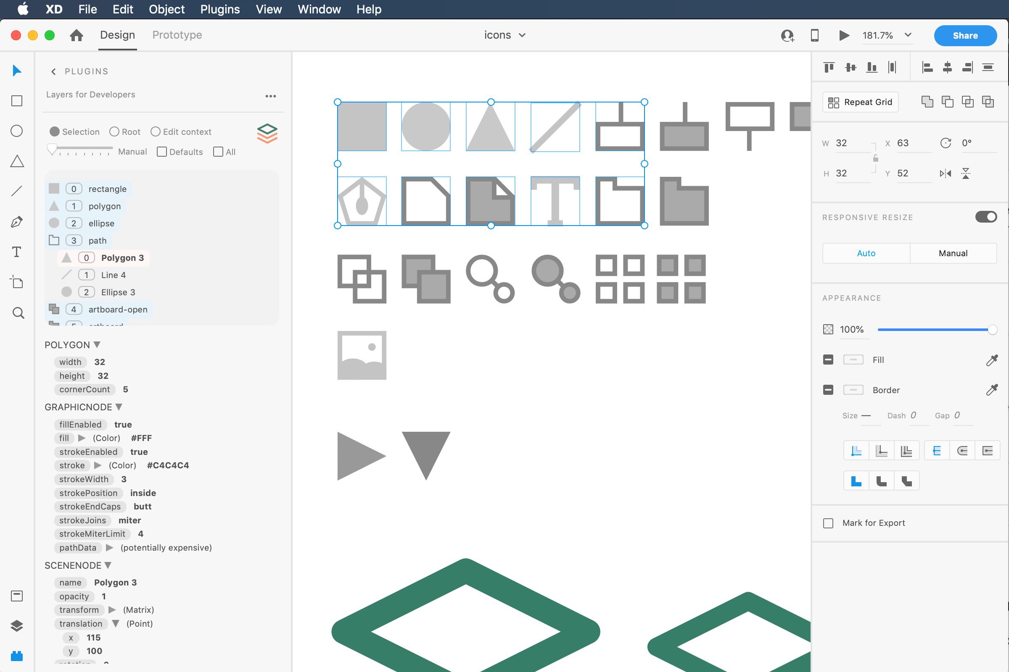Select the Ellipse tool in toolbar
The height and width of the screenshot is (672, 1009).
click(17, 131)
